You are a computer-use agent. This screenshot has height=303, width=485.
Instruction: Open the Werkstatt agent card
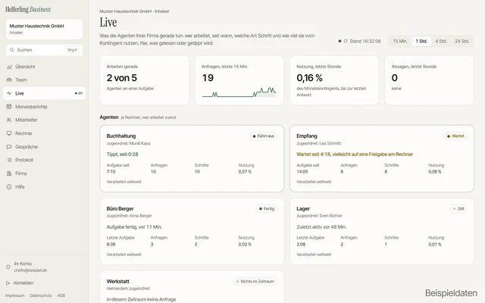coord(192,287)
